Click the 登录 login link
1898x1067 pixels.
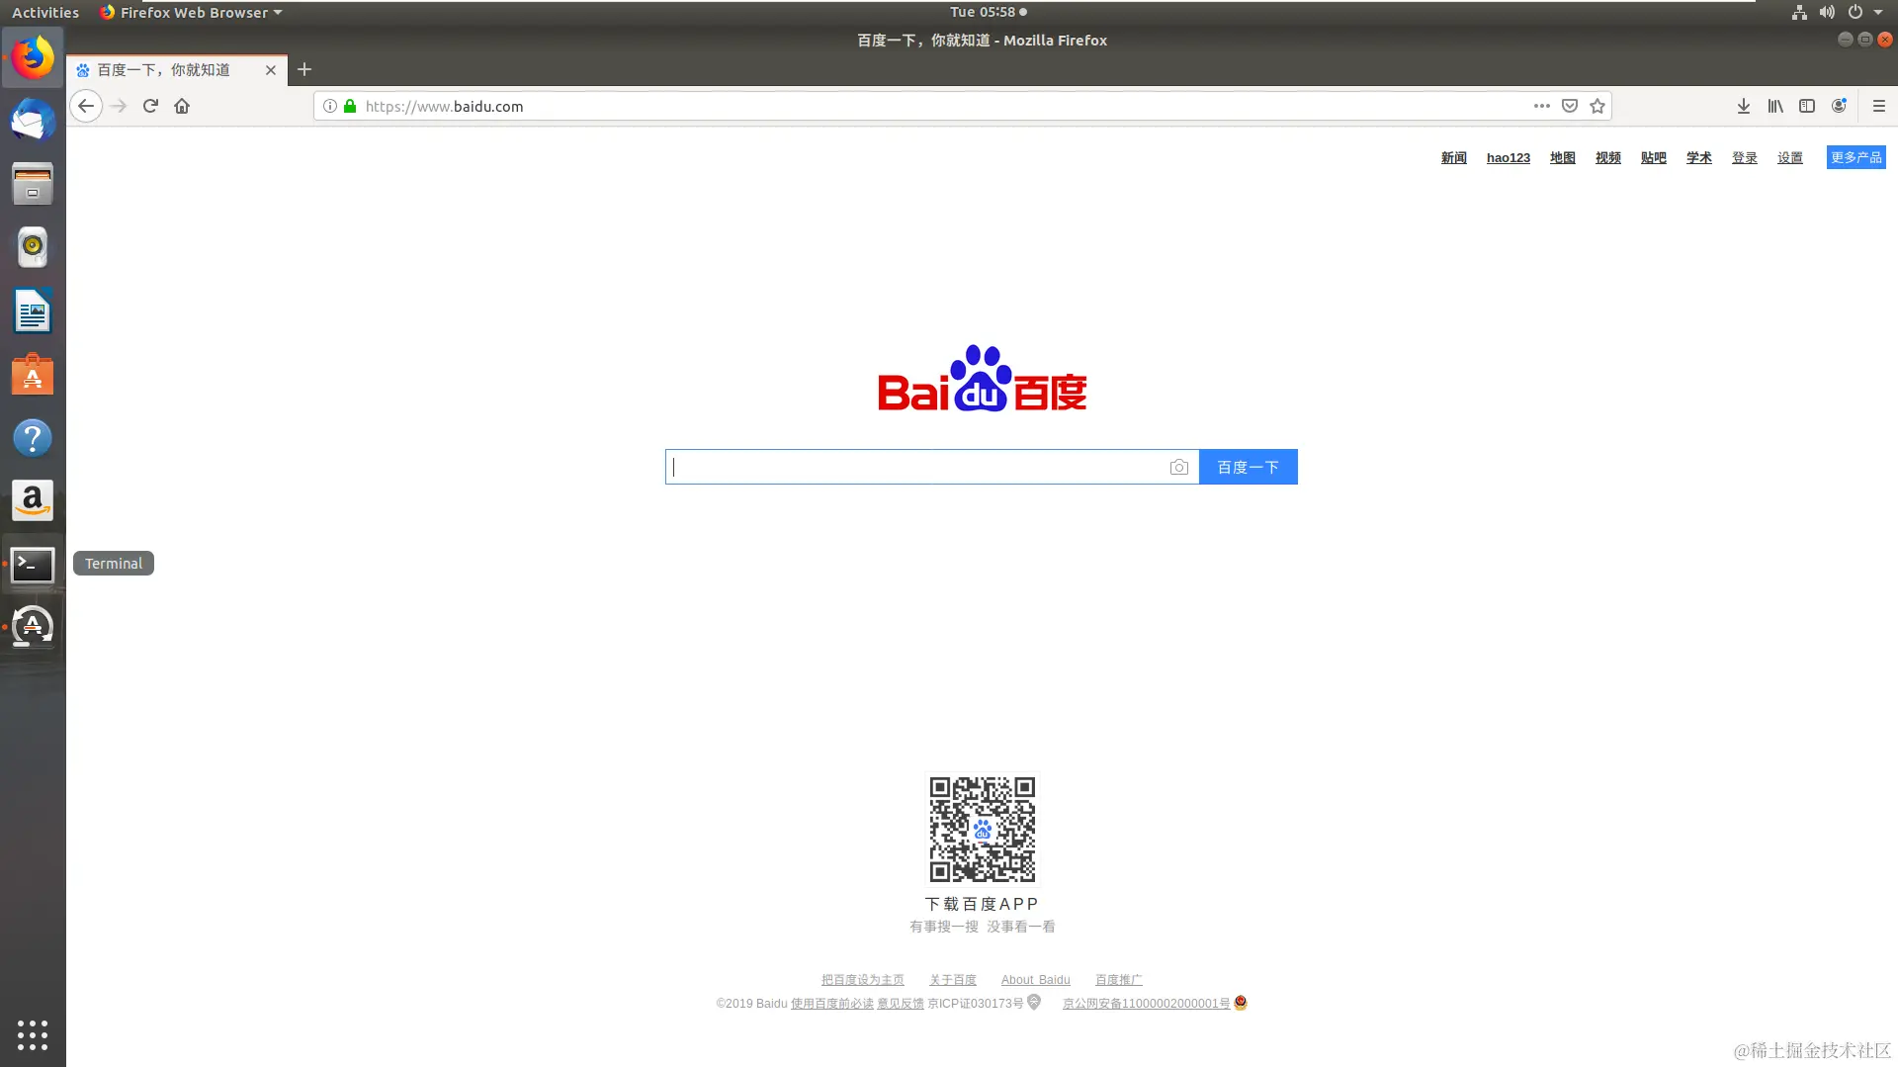point(1745,158)
